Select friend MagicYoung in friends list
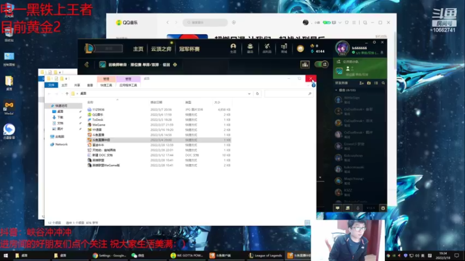 [x=359, y=180]
